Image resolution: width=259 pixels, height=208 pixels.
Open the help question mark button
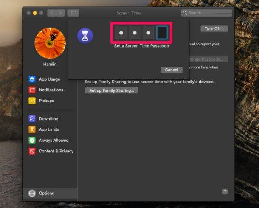click(x=225, y=192)
